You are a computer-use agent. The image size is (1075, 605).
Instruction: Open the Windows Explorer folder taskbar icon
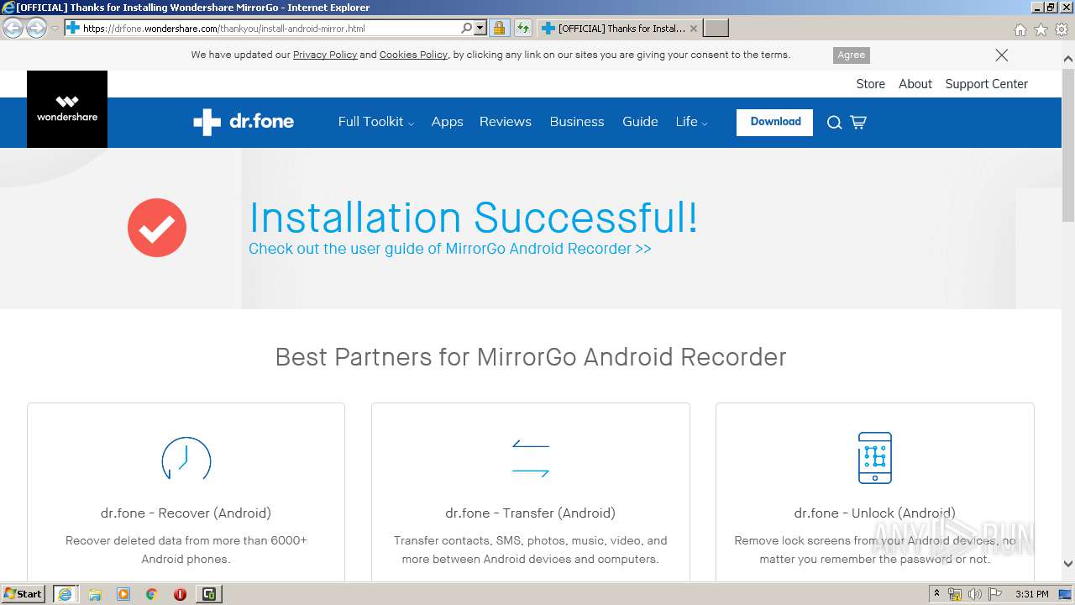coord(95,594)
